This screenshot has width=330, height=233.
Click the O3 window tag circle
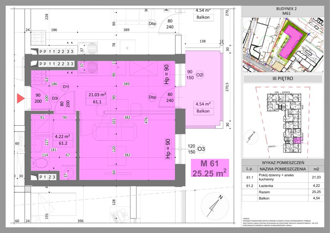coord(201,149)
